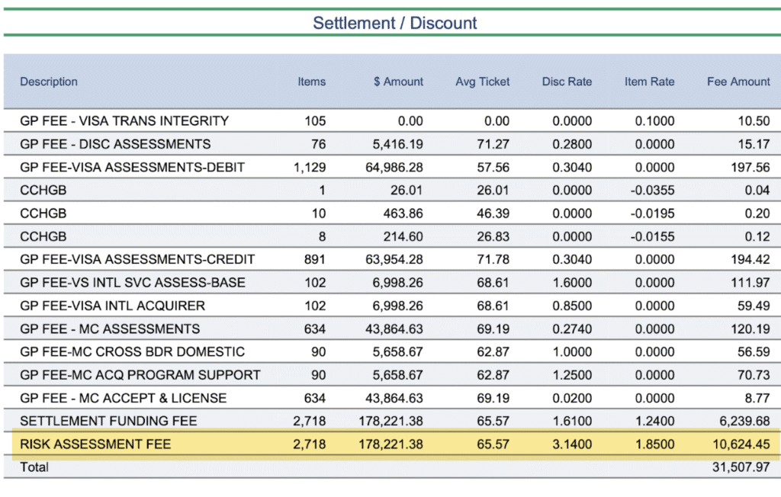Click GP FEE - MC ACCEPT & LICENSE label
This screenshot has height=497, width=781.
(x=124, y=398)
